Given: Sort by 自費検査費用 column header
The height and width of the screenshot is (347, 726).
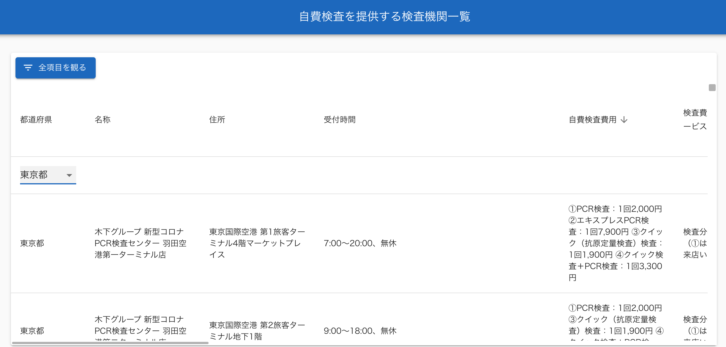Looking at the screenshot, I should [x=592, y=120].
